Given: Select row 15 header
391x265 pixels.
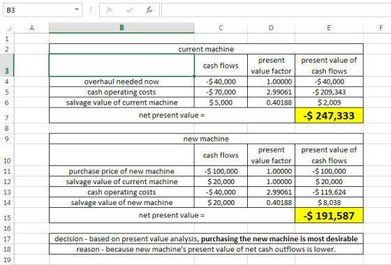Looking at the screenshot, I should click(x=7, y=215).
